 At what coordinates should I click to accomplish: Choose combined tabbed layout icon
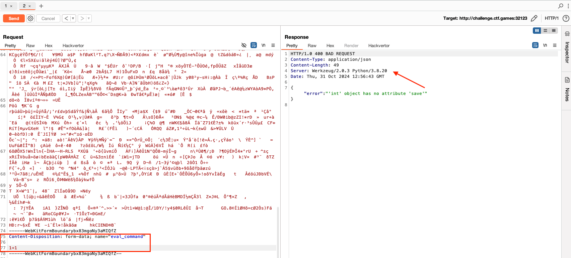(x=554, y=30)
